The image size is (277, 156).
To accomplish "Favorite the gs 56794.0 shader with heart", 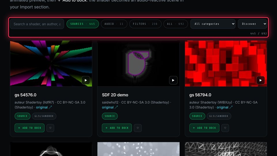I will pyautogui.click(x=225, y=128).
